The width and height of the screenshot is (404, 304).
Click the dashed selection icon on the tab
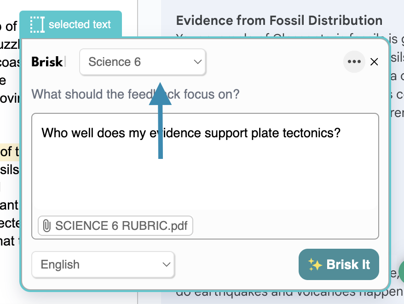pos(37,24)
